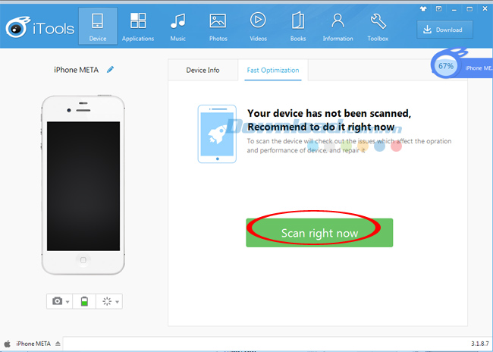The height and width of the screenshot is (352, 493).
Task: Switch to the Device Info tab
Action: pyautogui.click(x=203, y=70)
